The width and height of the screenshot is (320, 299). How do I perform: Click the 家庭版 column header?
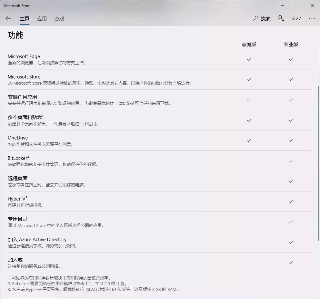(249, 45)
